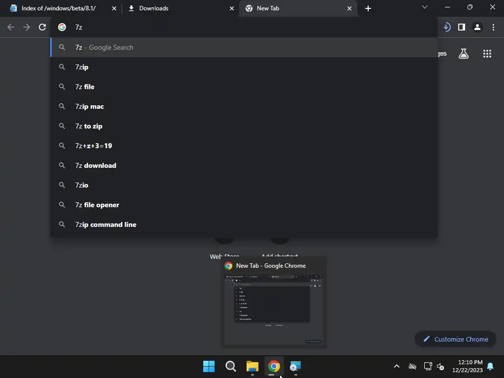Choose the '7zio' suggestion
Image resolution: width=504 pixels, height=378 pixels.
tap(244, 185)
